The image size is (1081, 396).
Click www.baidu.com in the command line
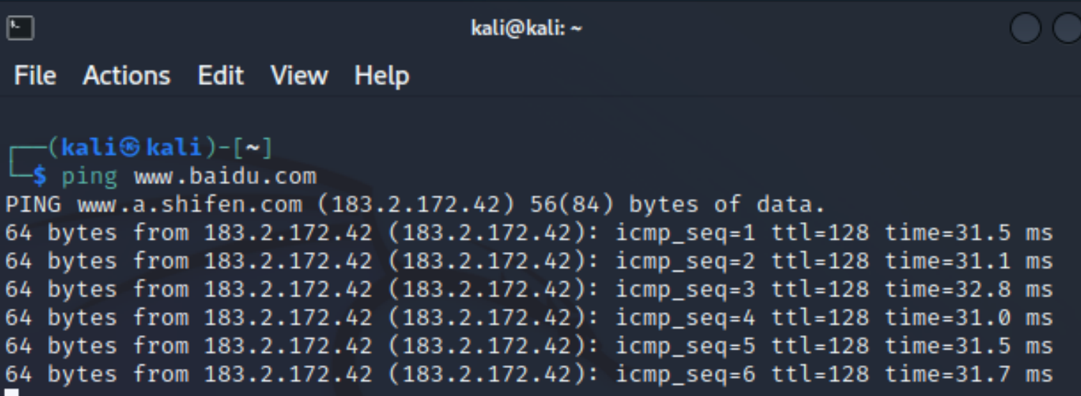pos(225,176)
